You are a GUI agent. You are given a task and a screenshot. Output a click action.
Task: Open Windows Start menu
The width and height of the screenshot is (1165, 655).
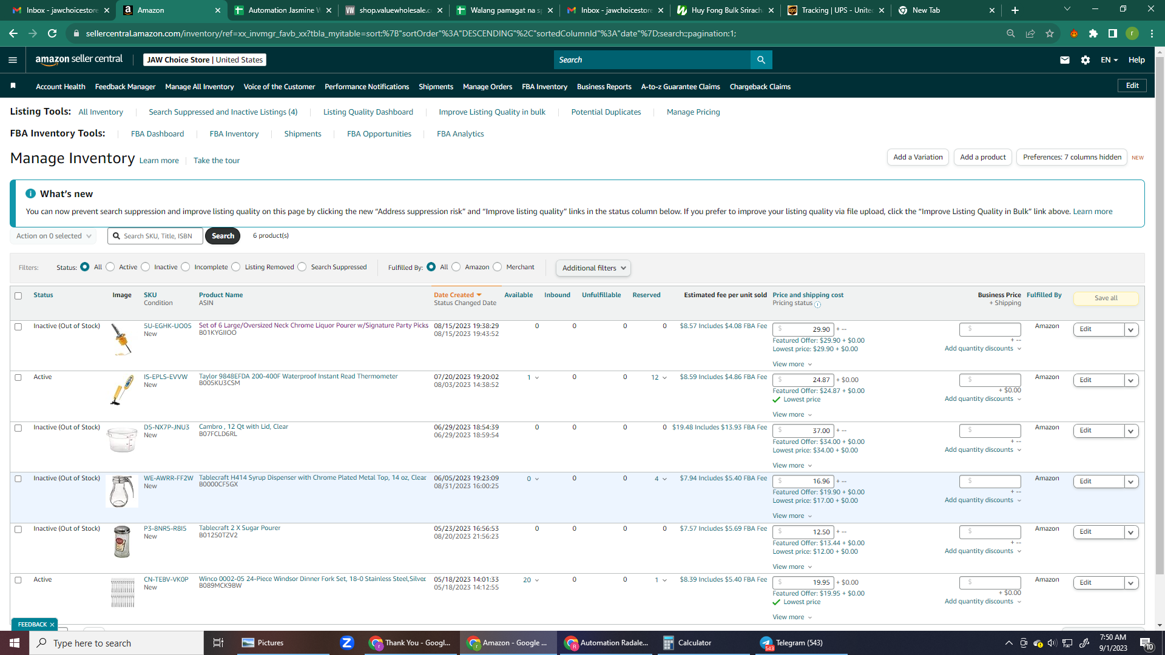coord(15,643)
